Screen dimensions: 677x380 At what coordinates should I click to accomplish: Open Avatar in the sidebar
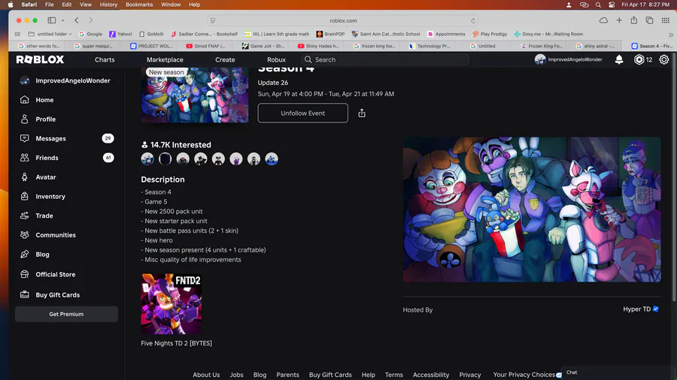tap(46, 177)
